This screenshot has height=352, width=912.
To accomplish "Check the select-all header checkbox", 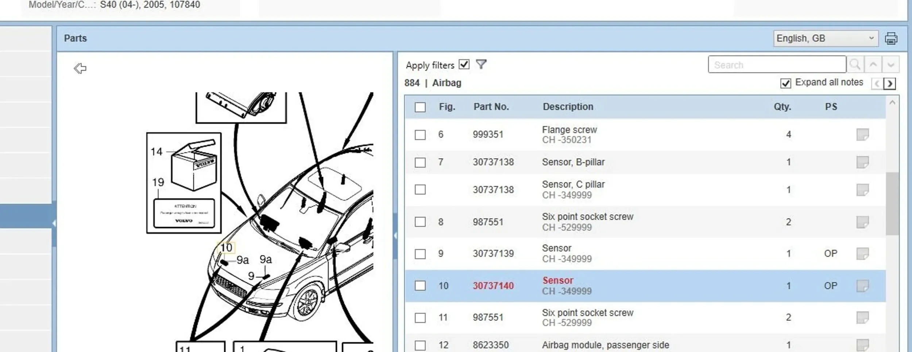I will click(420, 107).
